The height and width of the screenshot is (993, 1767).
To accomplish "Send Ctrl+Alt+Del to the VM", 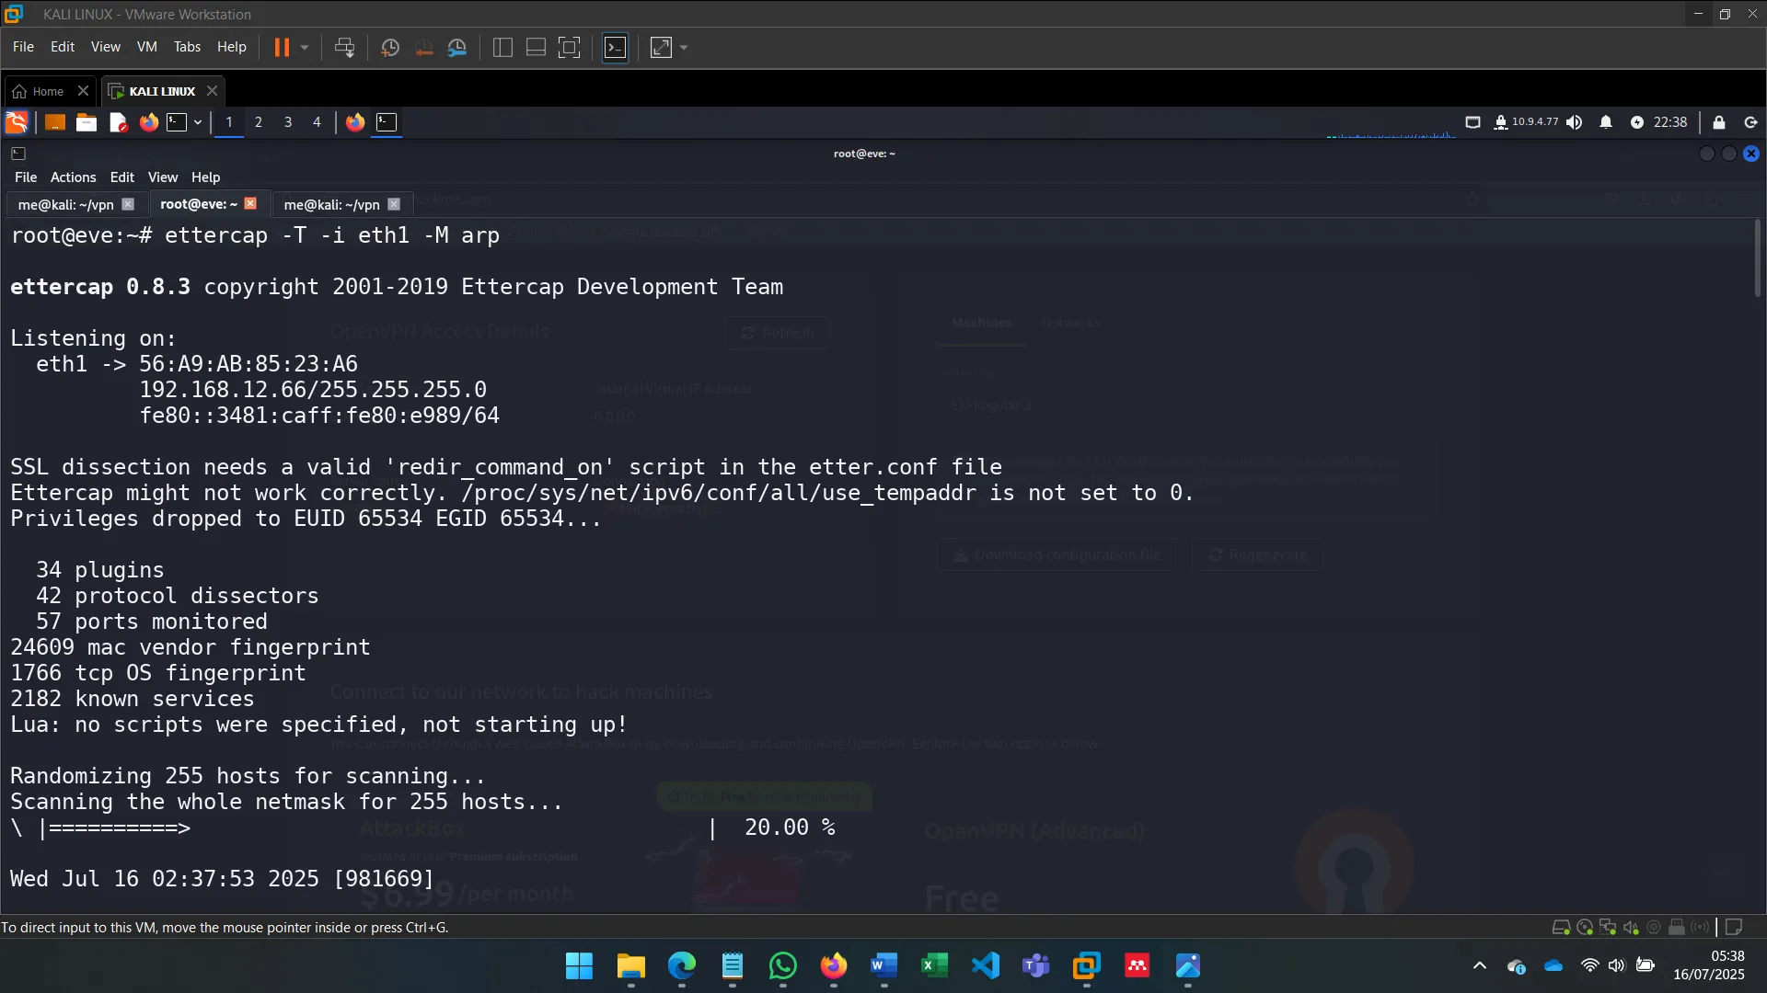I will (x=345, y=48).
